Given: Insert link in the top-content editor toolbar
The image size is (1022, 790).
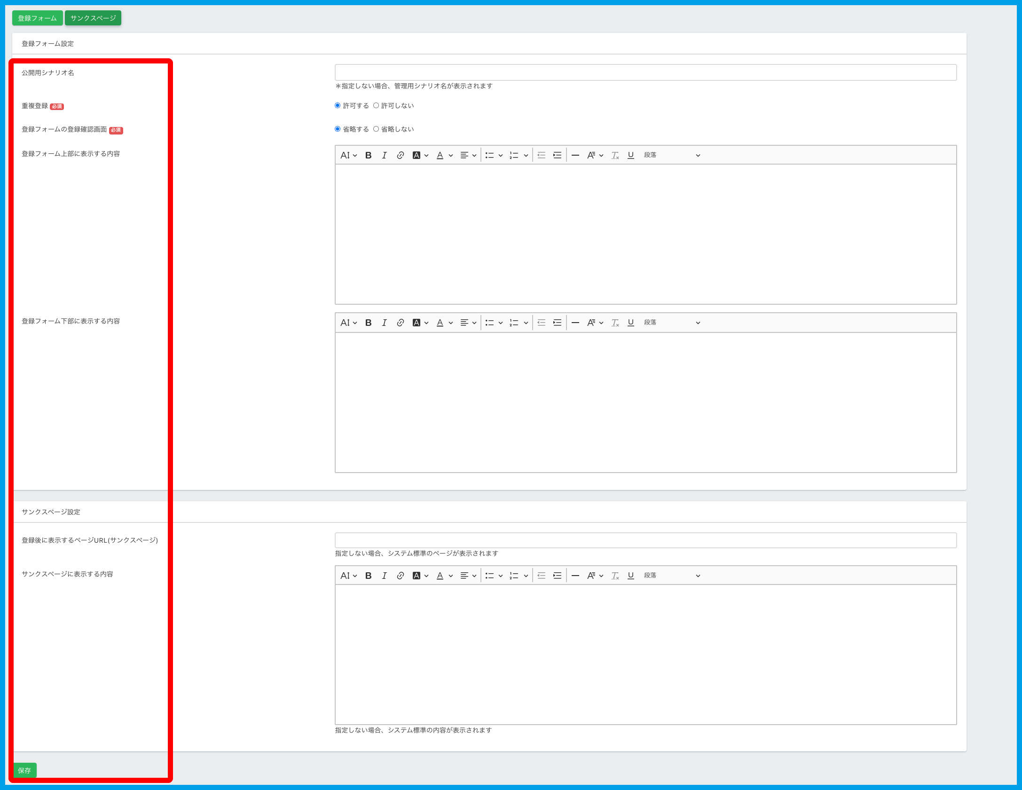Looking at the screenshot, I should [x=400, y=155].
